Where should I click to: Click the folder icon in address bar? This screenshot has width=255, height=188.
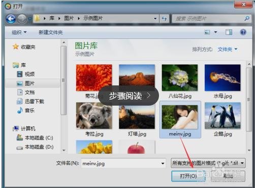click(37, 18)
